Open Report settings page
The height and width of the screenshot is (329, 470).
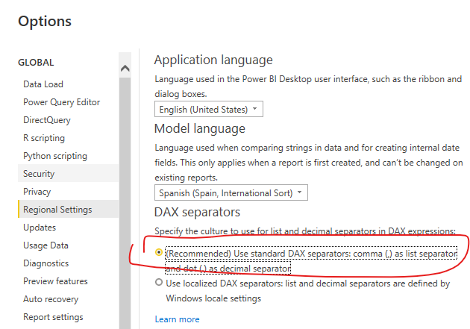(53, 317)
